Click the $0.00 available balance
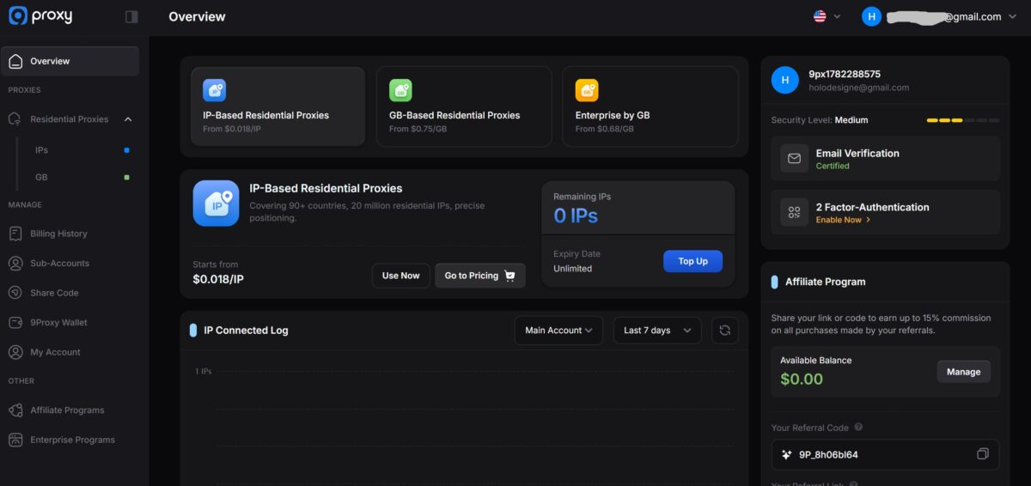Viewport: 1031px width, 486px height. [802, 379]
